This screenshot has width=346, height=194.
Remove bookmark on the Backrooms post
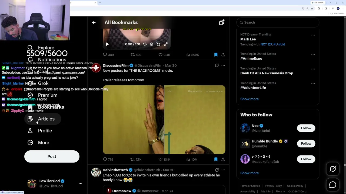coord(216,160)
